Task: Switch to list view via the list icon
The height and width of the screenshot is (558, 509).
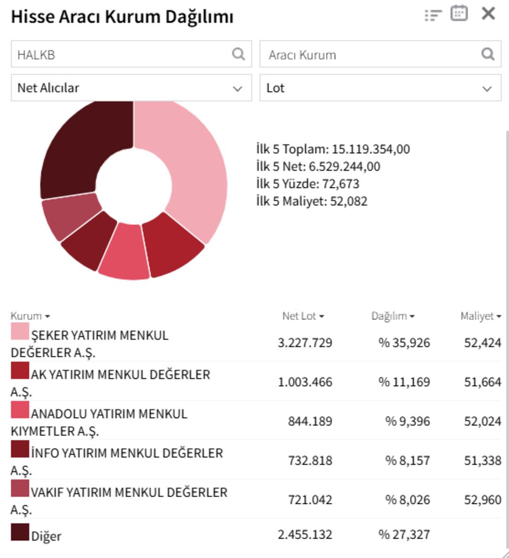Action: 432,14
